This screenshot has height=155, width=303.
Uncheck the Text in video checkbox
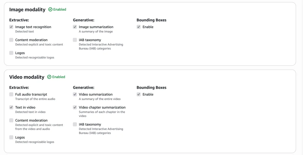[x=11, y=107]
